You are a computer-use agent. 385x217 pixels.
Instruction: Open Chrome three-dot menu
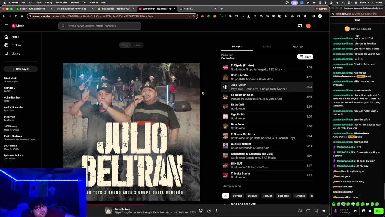326,16
